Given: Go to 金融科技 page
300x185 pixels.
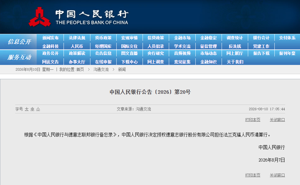Looking at the screenshot, I should click(50, 46).
